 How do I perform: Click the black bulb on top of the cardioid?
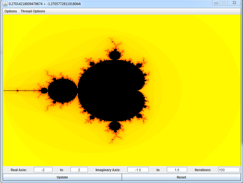115,55
